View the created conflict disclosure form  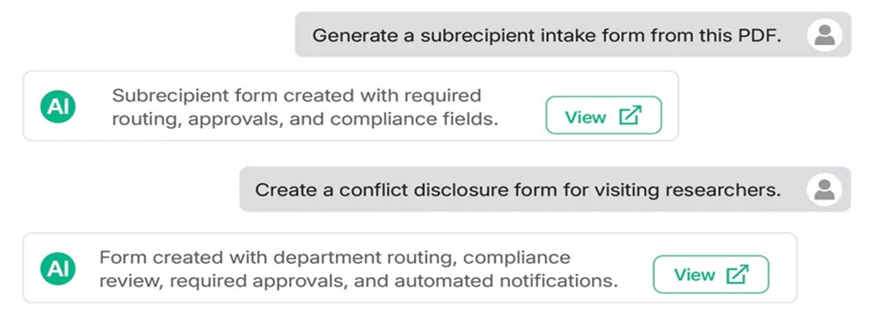click(710, 275)
